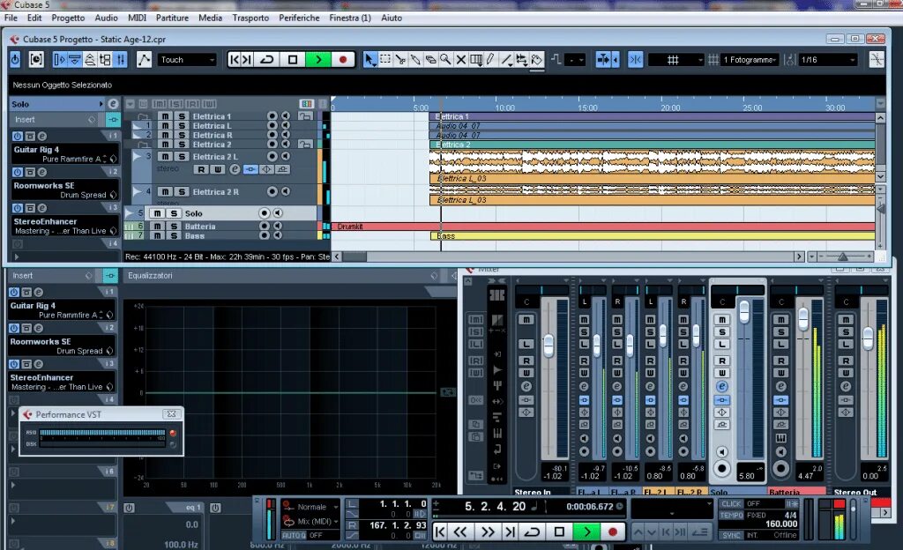The height and width of the screenshot is (550, 903).
Task: Click horizontal zoom slider in project window
Action: pyautogui.click(x=843, y=256)
